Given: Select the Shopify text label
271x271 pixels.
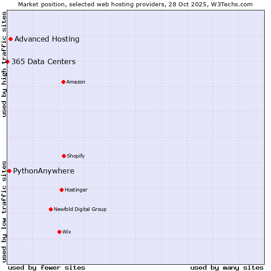Looking at the screenshot, I should point(76,156).
